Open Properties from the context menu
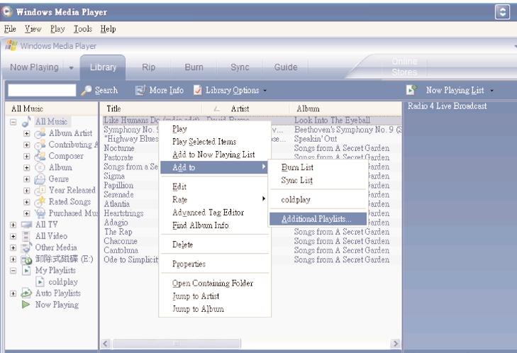The height and width of the screenshot is (353, 517). (x=214, y=264)
